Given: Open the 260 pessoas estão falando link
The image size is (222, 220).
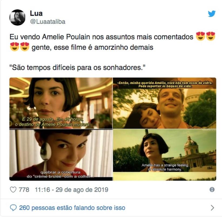Looking at the screenshot, I should coord(72,208).
